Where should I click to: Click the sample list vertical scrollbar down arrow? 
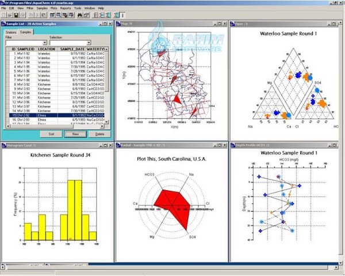pos(106,122)
